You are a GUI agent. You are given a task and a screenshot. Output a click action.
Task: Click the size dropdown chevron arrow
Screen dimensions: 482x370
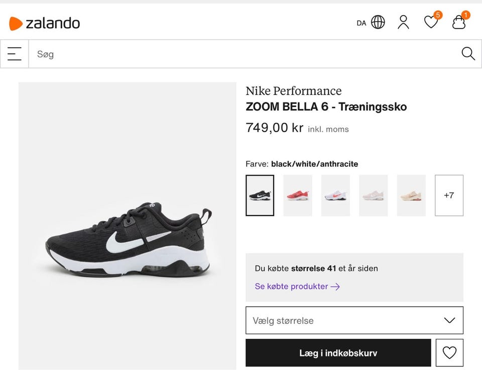(x=449, y=320)
